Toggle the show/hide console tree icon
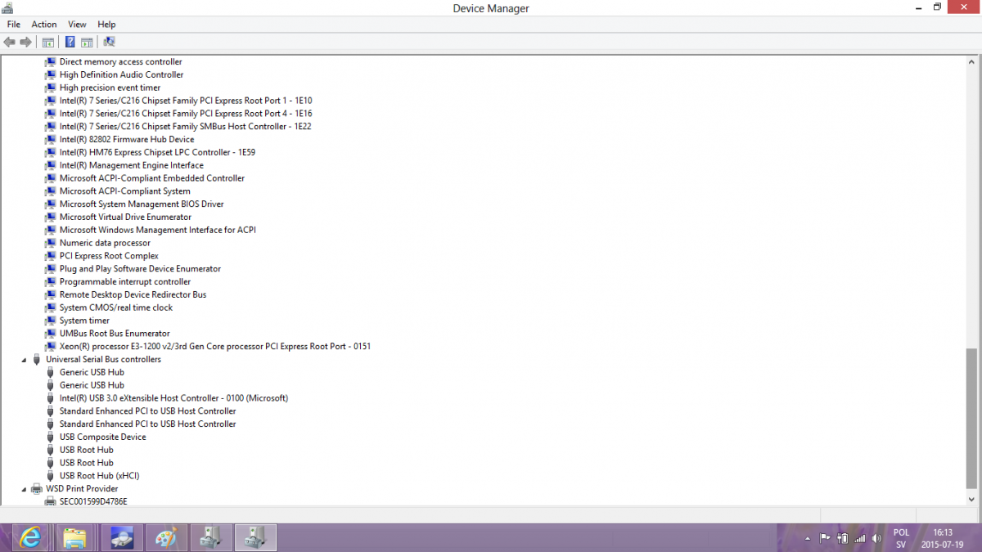This screenshot has width=982, height=552. 47,42
